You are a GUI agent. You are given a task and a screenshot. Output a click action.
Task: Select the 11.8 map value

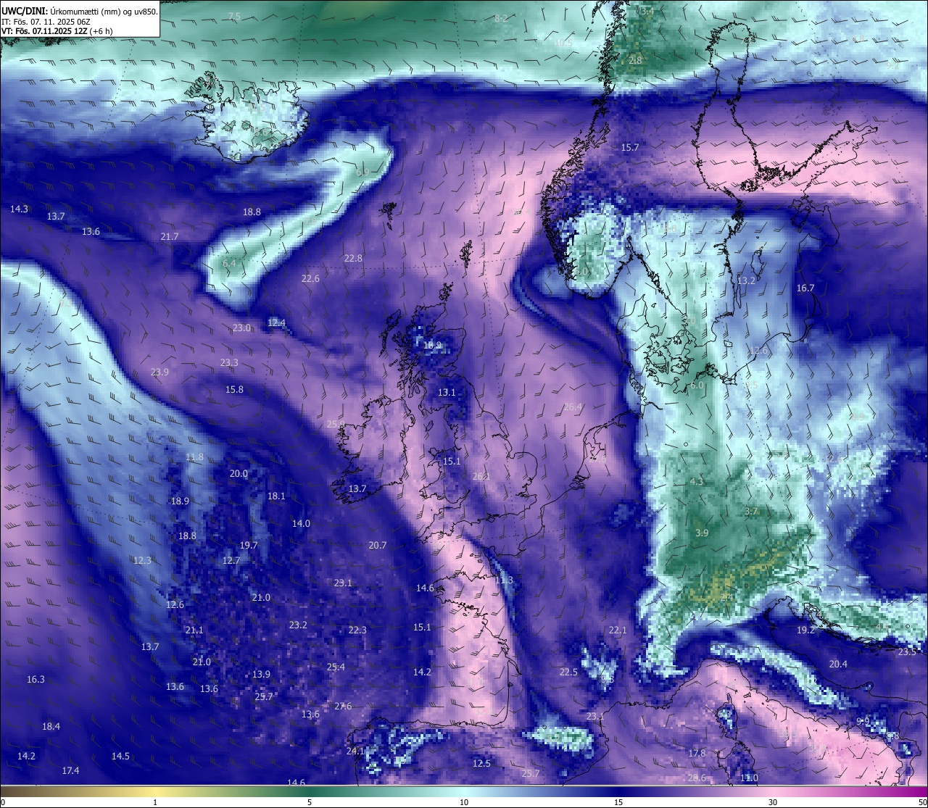click(194, 457)
